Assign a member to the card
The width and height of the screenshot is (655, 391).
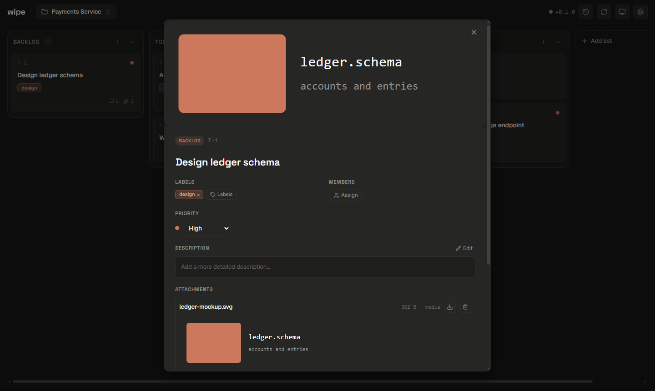tap(346, 195)
